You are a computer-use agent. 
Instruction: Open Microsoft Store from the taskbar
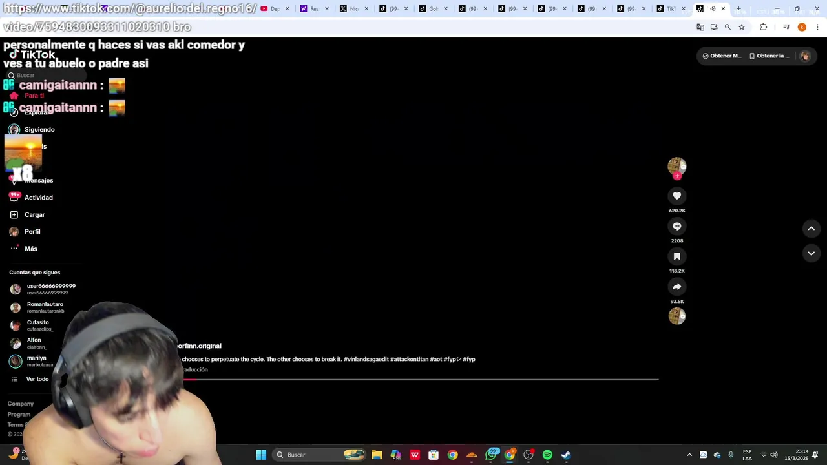point(434,455)
